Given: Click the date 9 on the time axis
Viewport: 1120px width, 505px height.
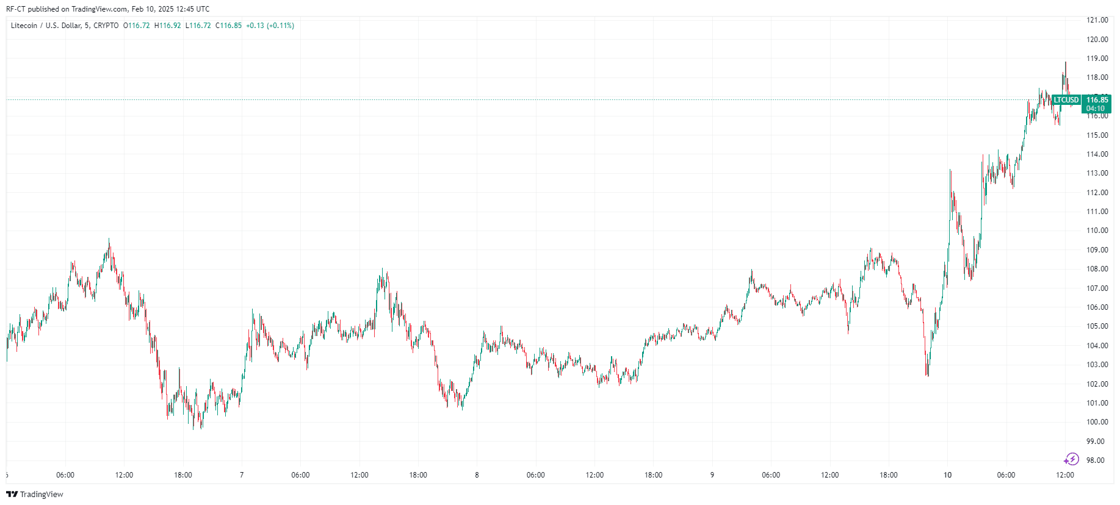Looking at the screenshot, I should tap(712, 475).
